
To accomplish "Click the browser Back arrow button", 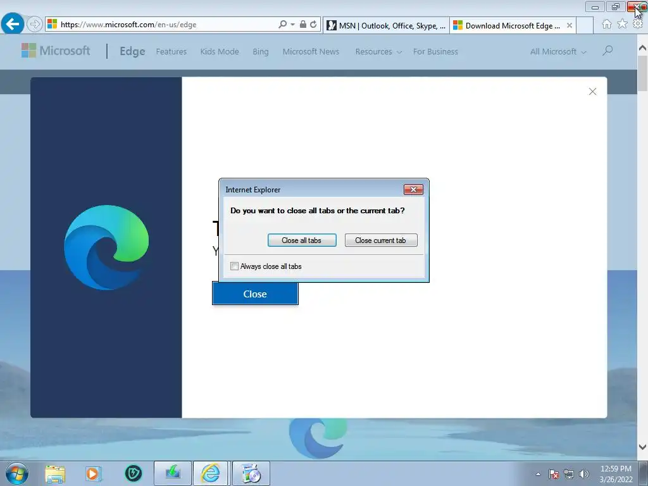I will pyautogui.click(x=13, y=24).
